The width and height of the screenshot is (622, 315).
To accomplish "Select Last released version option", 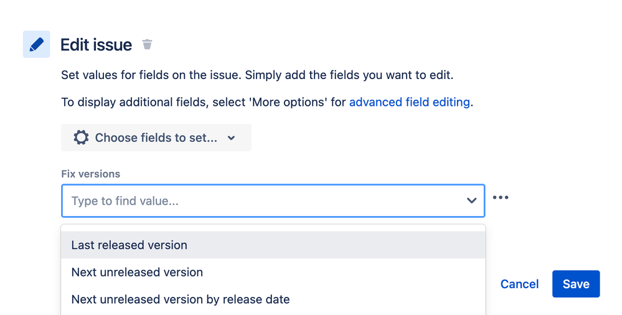I will coord(273,245).
